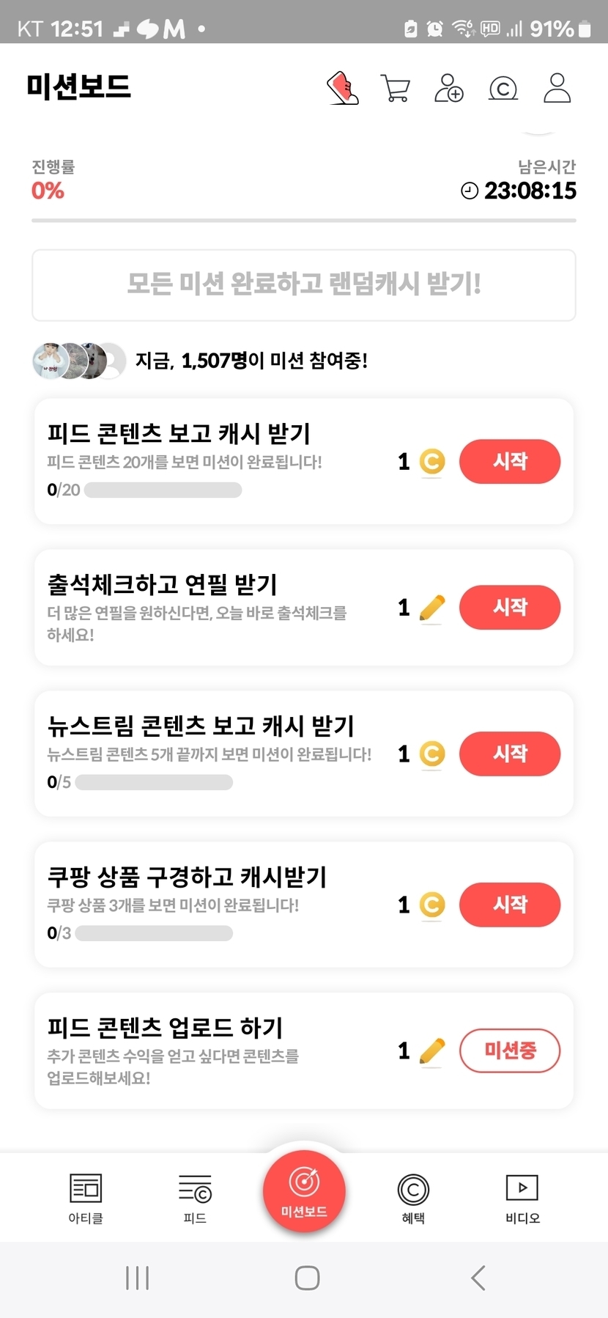608x1318 pixels.
Task: Tap the red sneaker icon in header
Action: click(x=342, y=88)
